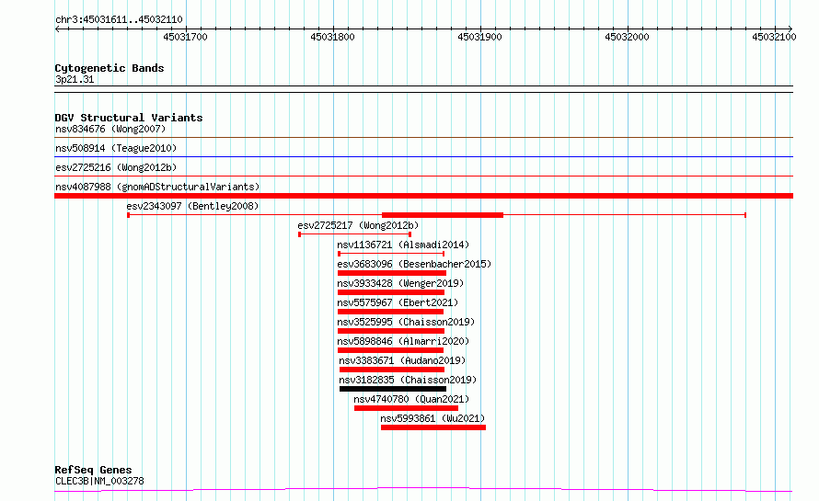Select the nsv4740780 (Quan2021) variant

click(x=411, y=399)
